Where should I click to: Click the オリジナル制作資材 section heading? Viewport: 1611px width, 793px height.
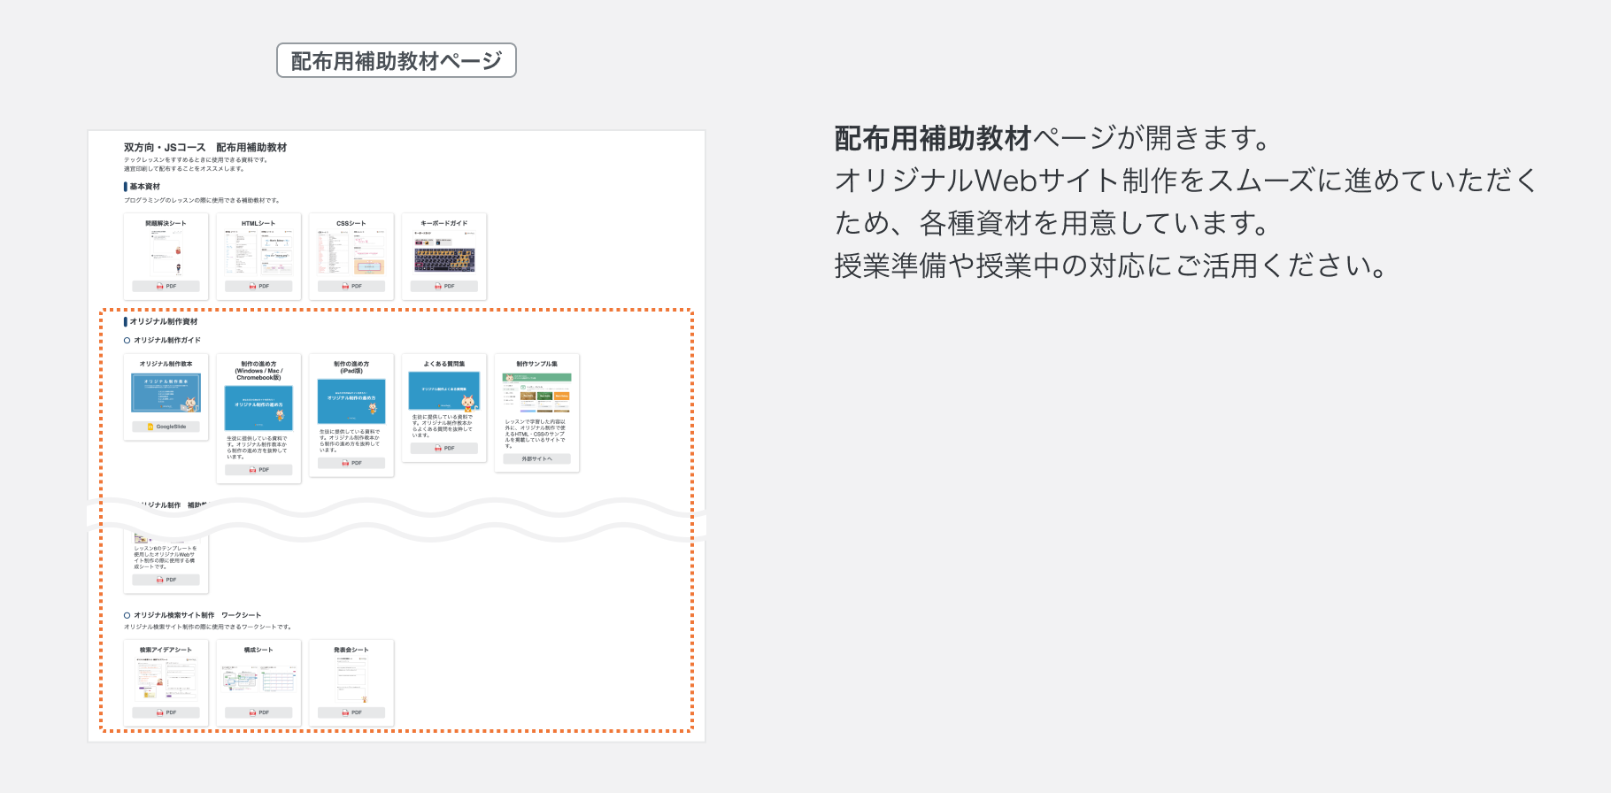163,321
